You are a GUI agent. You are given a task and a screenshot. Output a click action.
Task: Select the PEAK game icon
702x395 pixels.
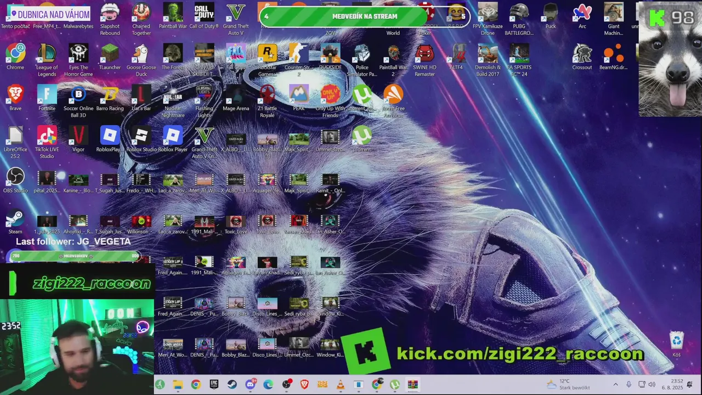tap(299, 98)
